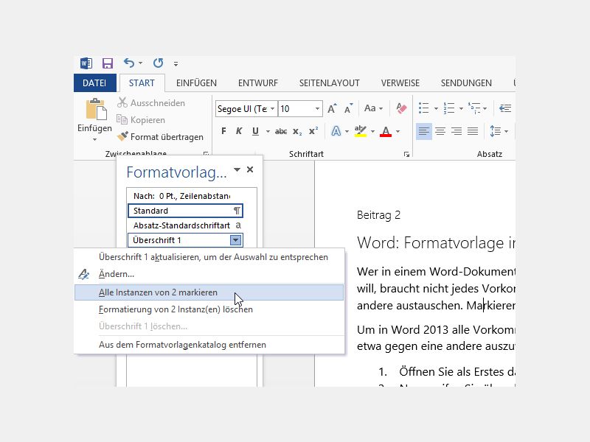590x442 pixels.
Task: Click the Einfügen paste clipboard icon
Action: click(x=96, y=109)
